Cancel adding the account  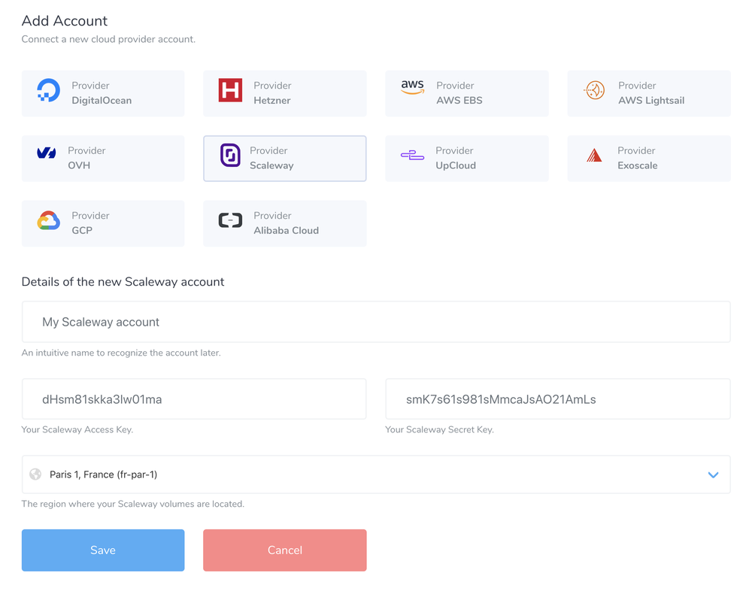285,550
